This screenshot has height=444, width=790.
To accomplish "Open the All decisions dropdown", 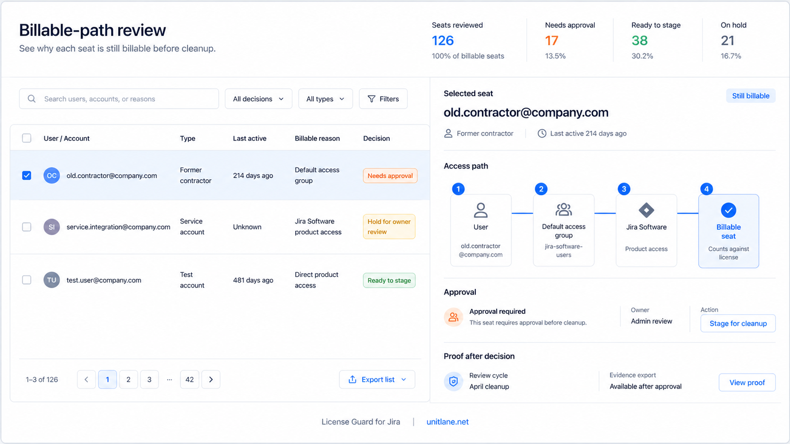I will (x=258, y=99).
